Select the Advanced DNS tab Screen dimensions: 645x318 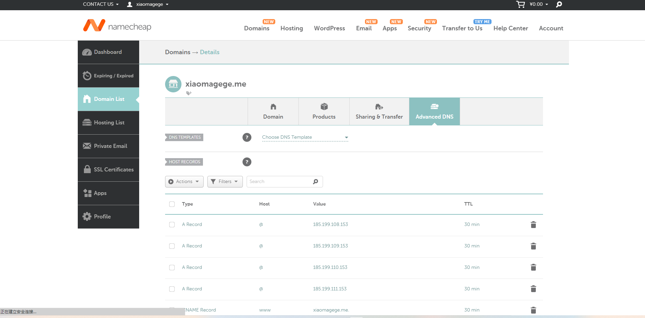pos(435,111)
